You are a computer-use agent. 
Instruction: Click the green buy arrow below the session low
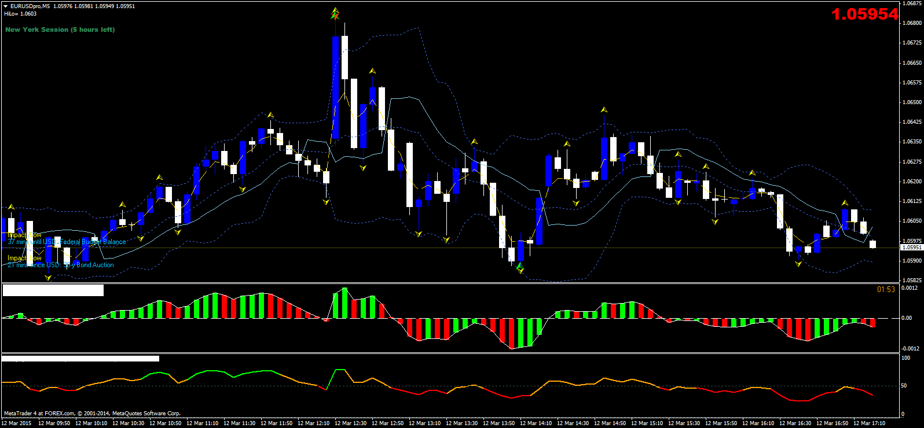(x=520, y=267)
